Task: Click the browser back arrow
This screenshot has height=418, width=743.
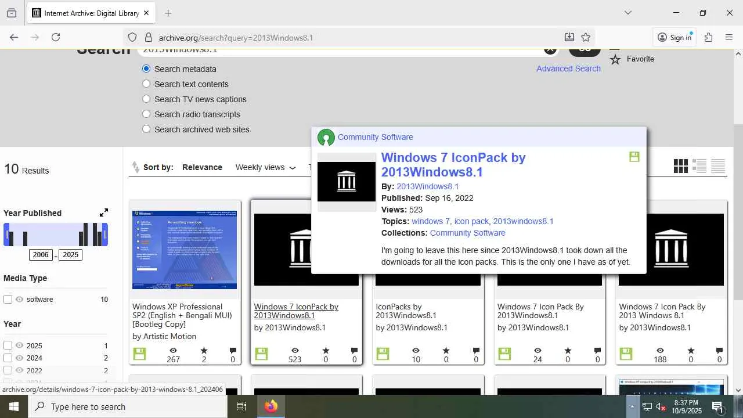Action: [14, 37]
